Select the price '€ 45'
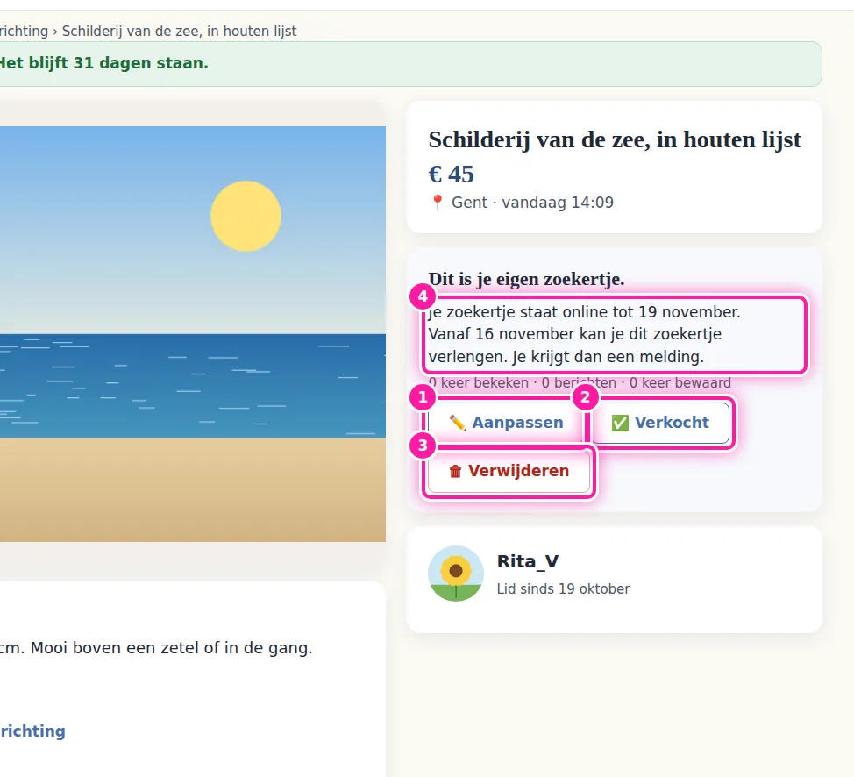The height and width of the screenshot is (777, 854). coord(451,175)
